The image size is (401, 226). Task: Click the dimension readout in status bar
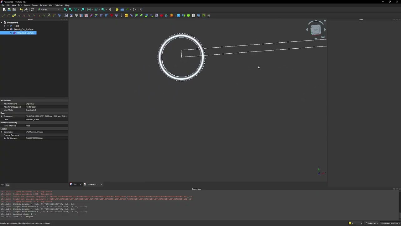tap(390, 223)
